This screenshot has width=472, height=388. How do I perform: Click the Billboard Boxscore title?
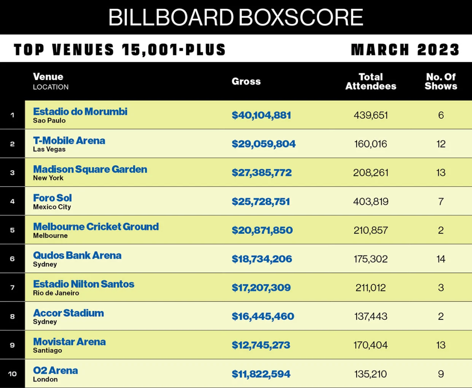pos(236,17)
